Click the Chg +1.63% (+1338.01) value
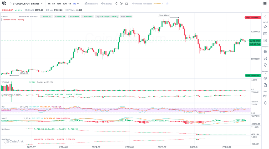 107,16
